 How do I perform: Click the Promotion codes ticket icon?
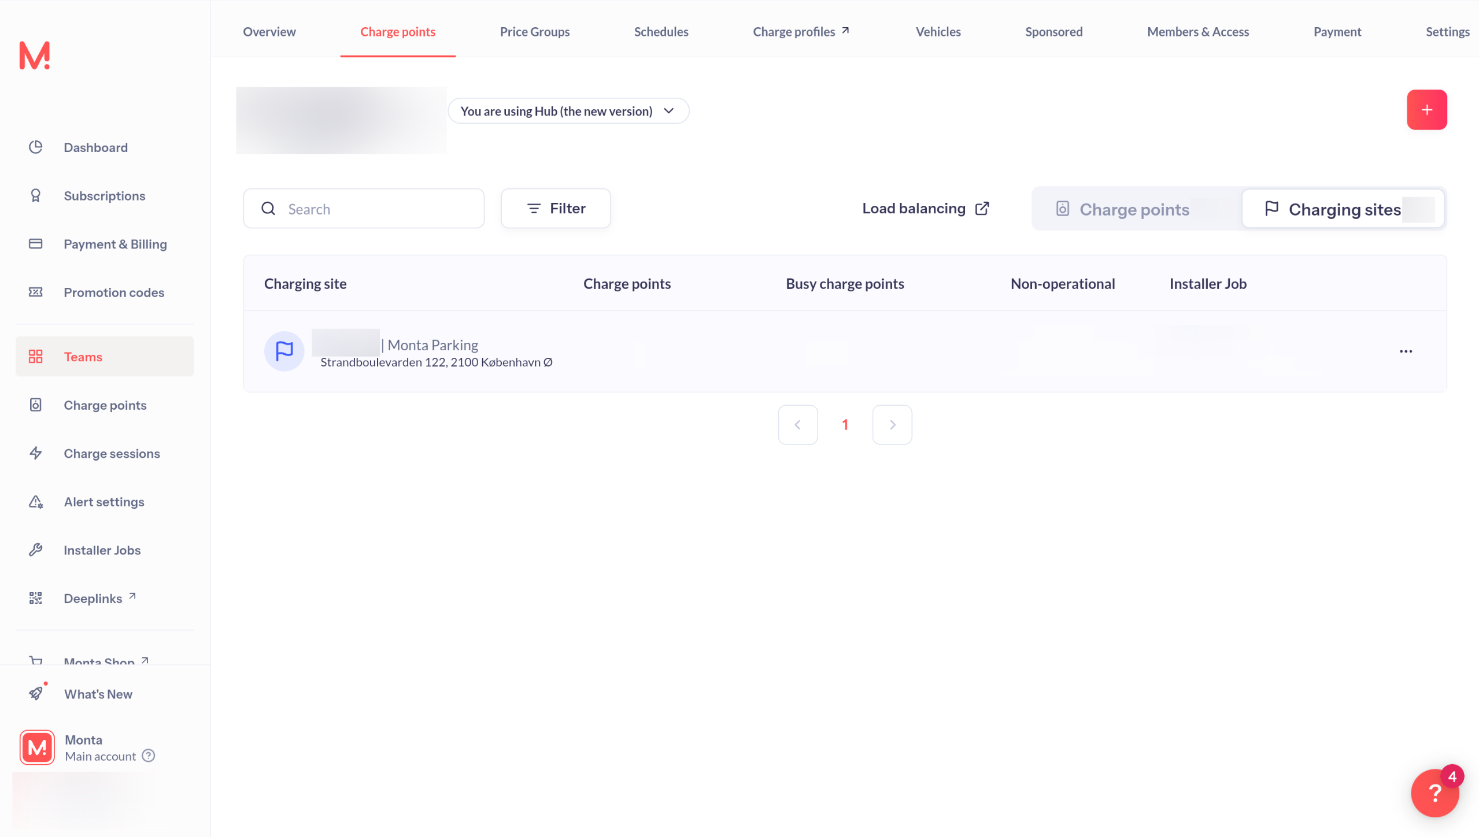tap(36, 292)
